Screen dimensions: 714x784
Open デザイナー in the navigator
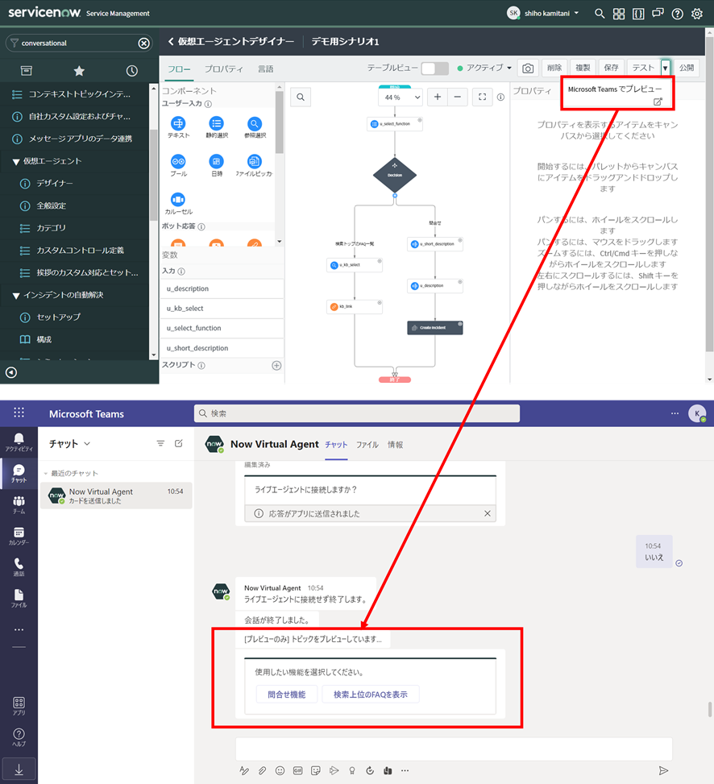pyautogui.click(x=54, y=184)
